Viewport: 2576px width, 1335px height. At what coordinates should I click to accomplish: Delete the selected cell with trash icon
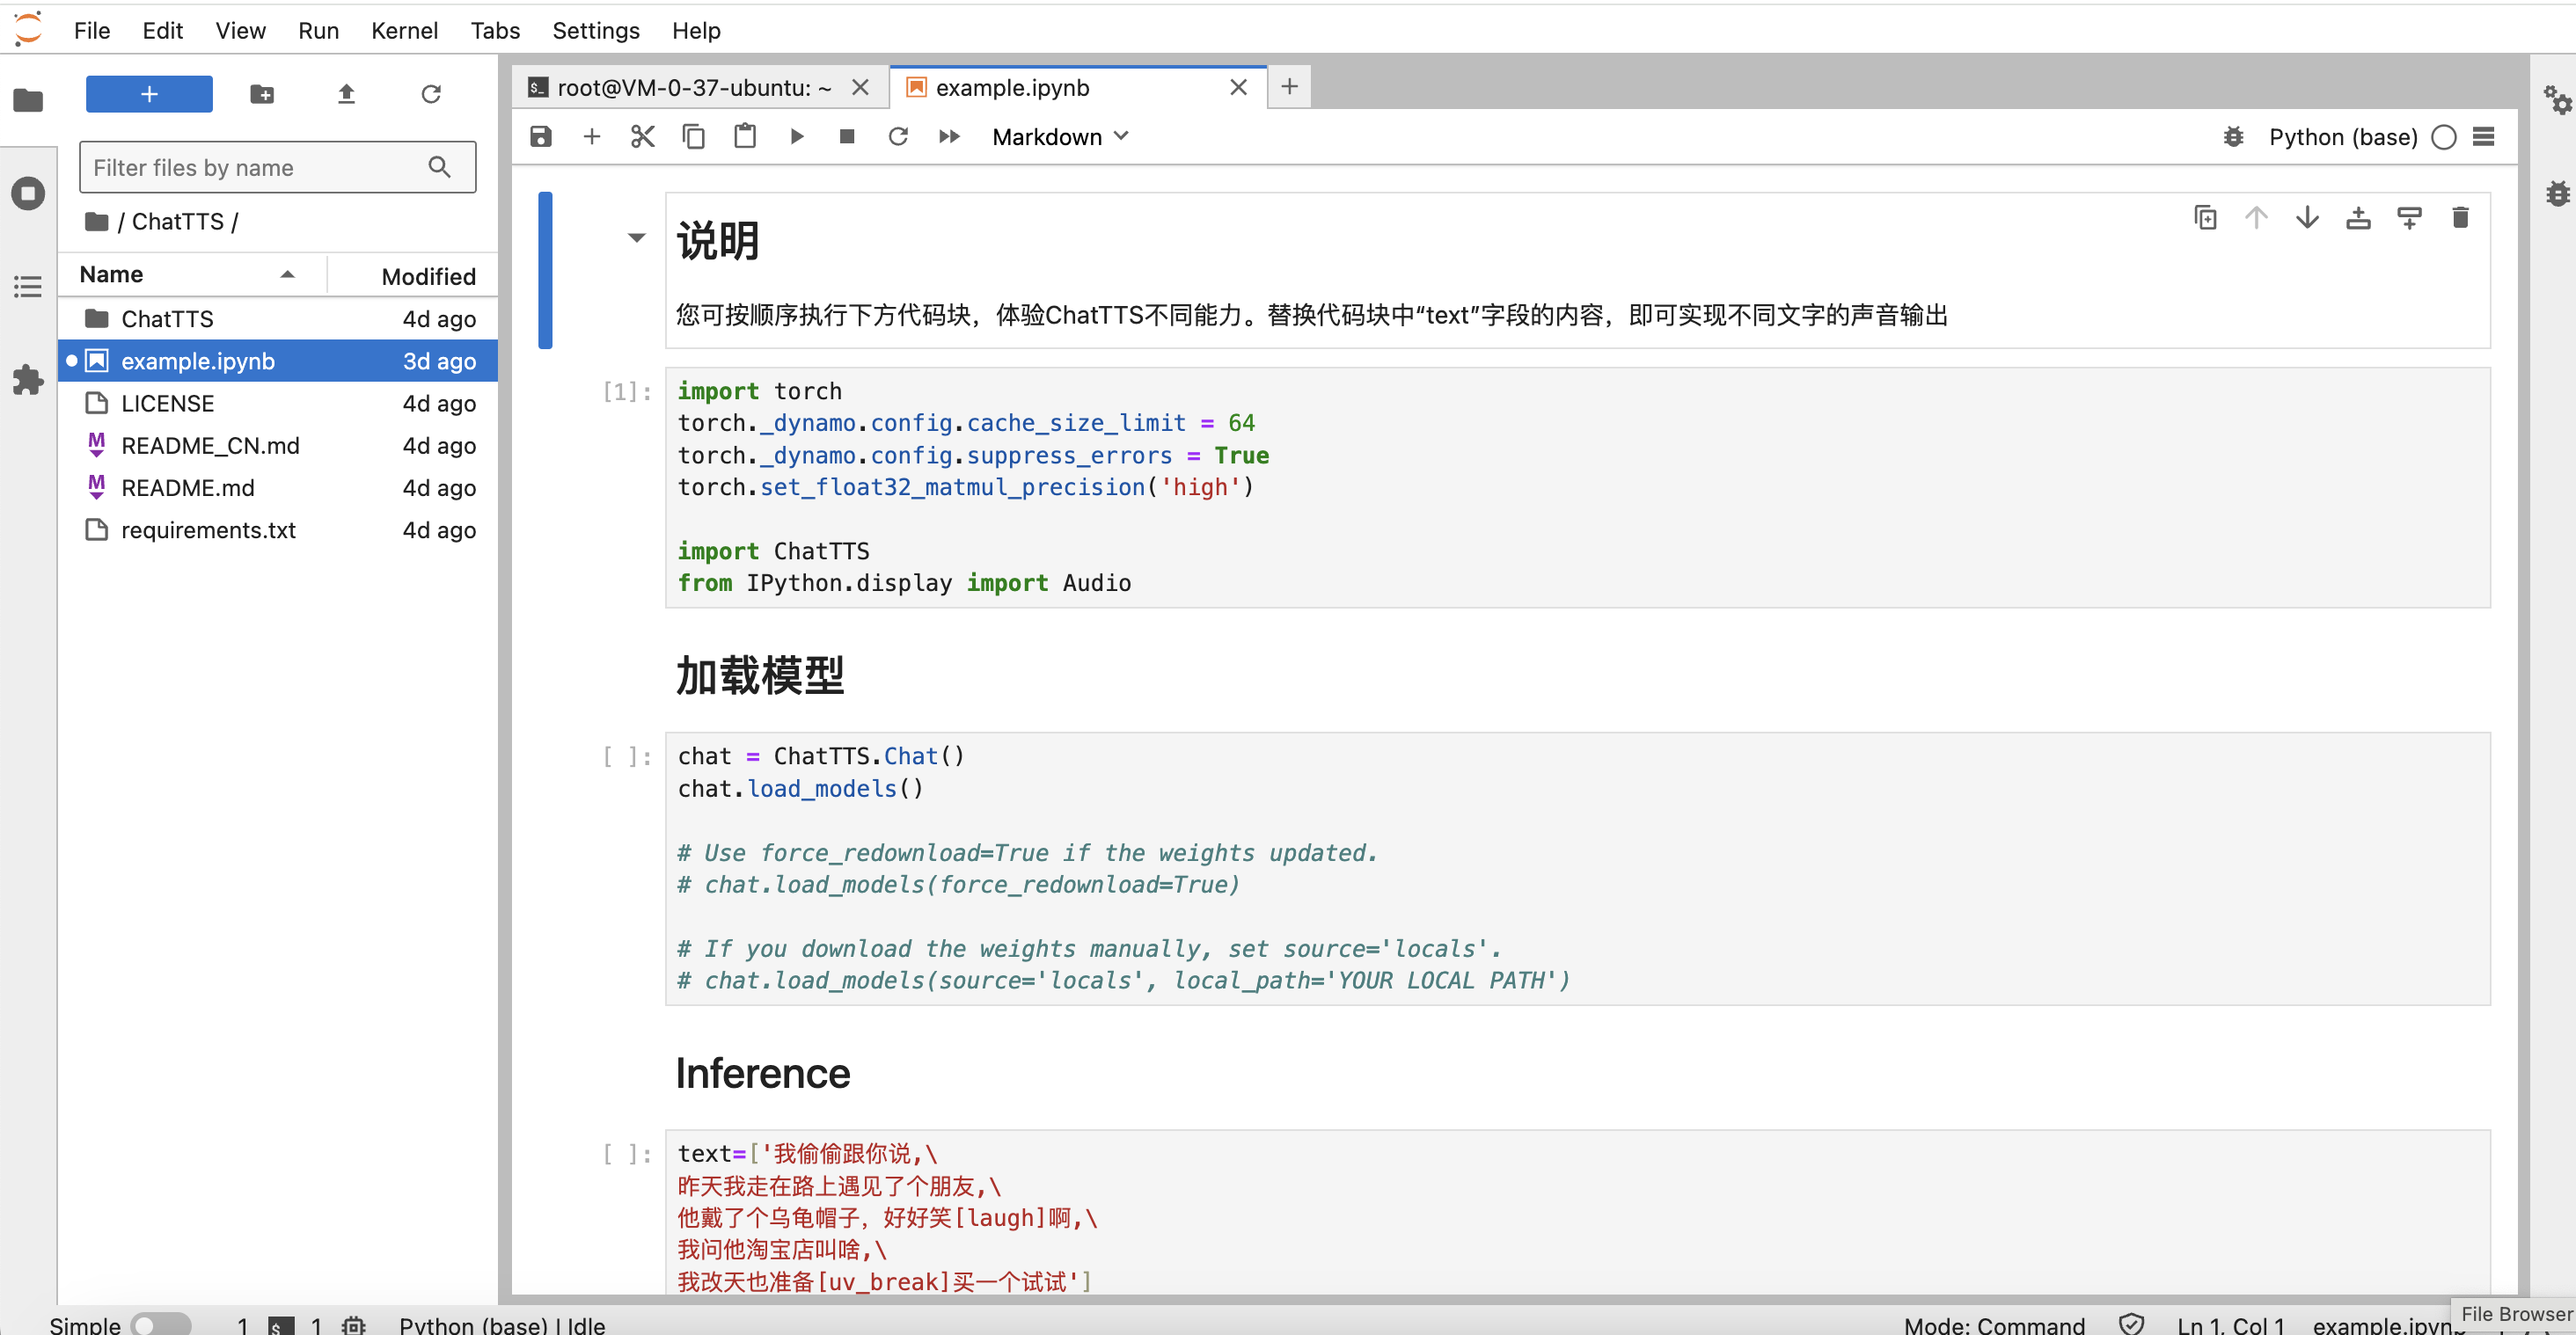point(2461,217)
